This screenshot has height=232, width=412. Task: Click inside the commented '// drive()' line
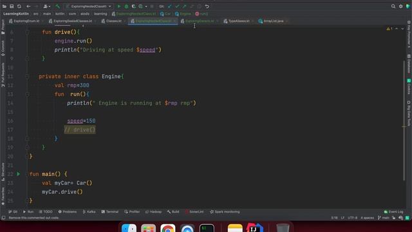point(80,130)
